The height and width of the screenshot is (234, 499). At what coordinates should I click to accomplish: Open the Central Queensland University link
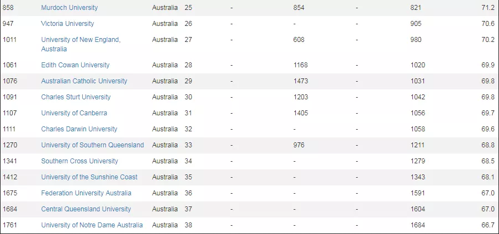click(86, 209)
